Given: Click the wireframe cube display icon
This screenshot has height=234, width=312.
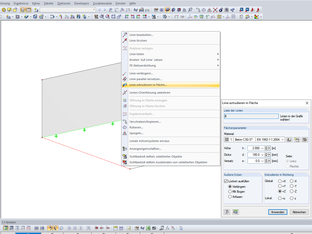Looking at the screenshot, I should (113, 17).
